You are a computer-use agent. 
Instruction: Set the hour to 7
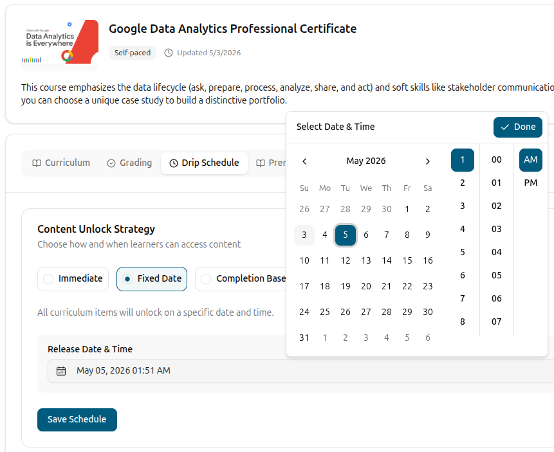[463, 299]
